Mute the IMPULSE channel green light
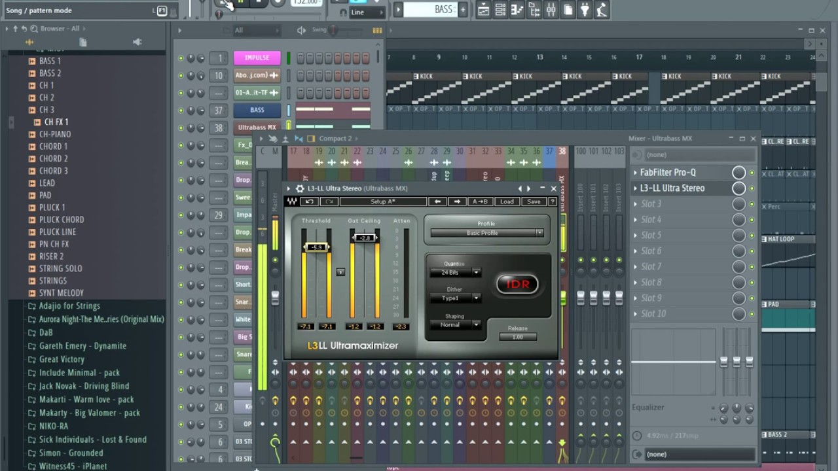The image size is (838, 471). click(x=181, y=58)
